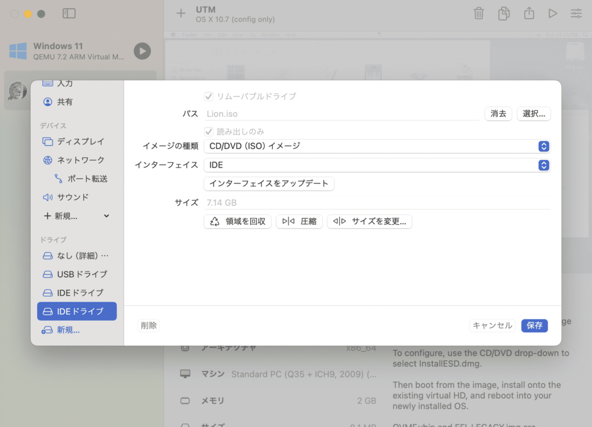
Task: Click the add new VM plus icon
Action: coord(181,14)
